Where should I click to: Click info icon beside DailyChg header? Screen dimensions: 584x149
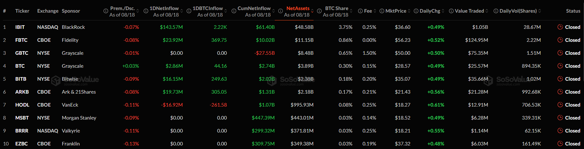(416, 11)
